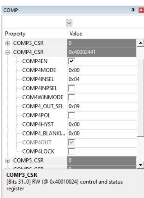Click the scrollbar up arrow

coord(140,43)
